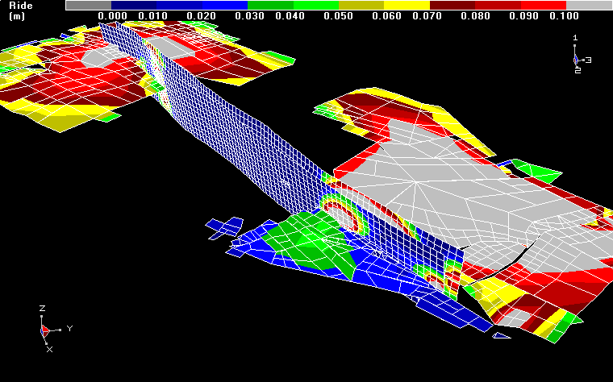This screenshot has height=382, width=613.
Task: Click the 'Z' axis label
Action: point(42,309)
